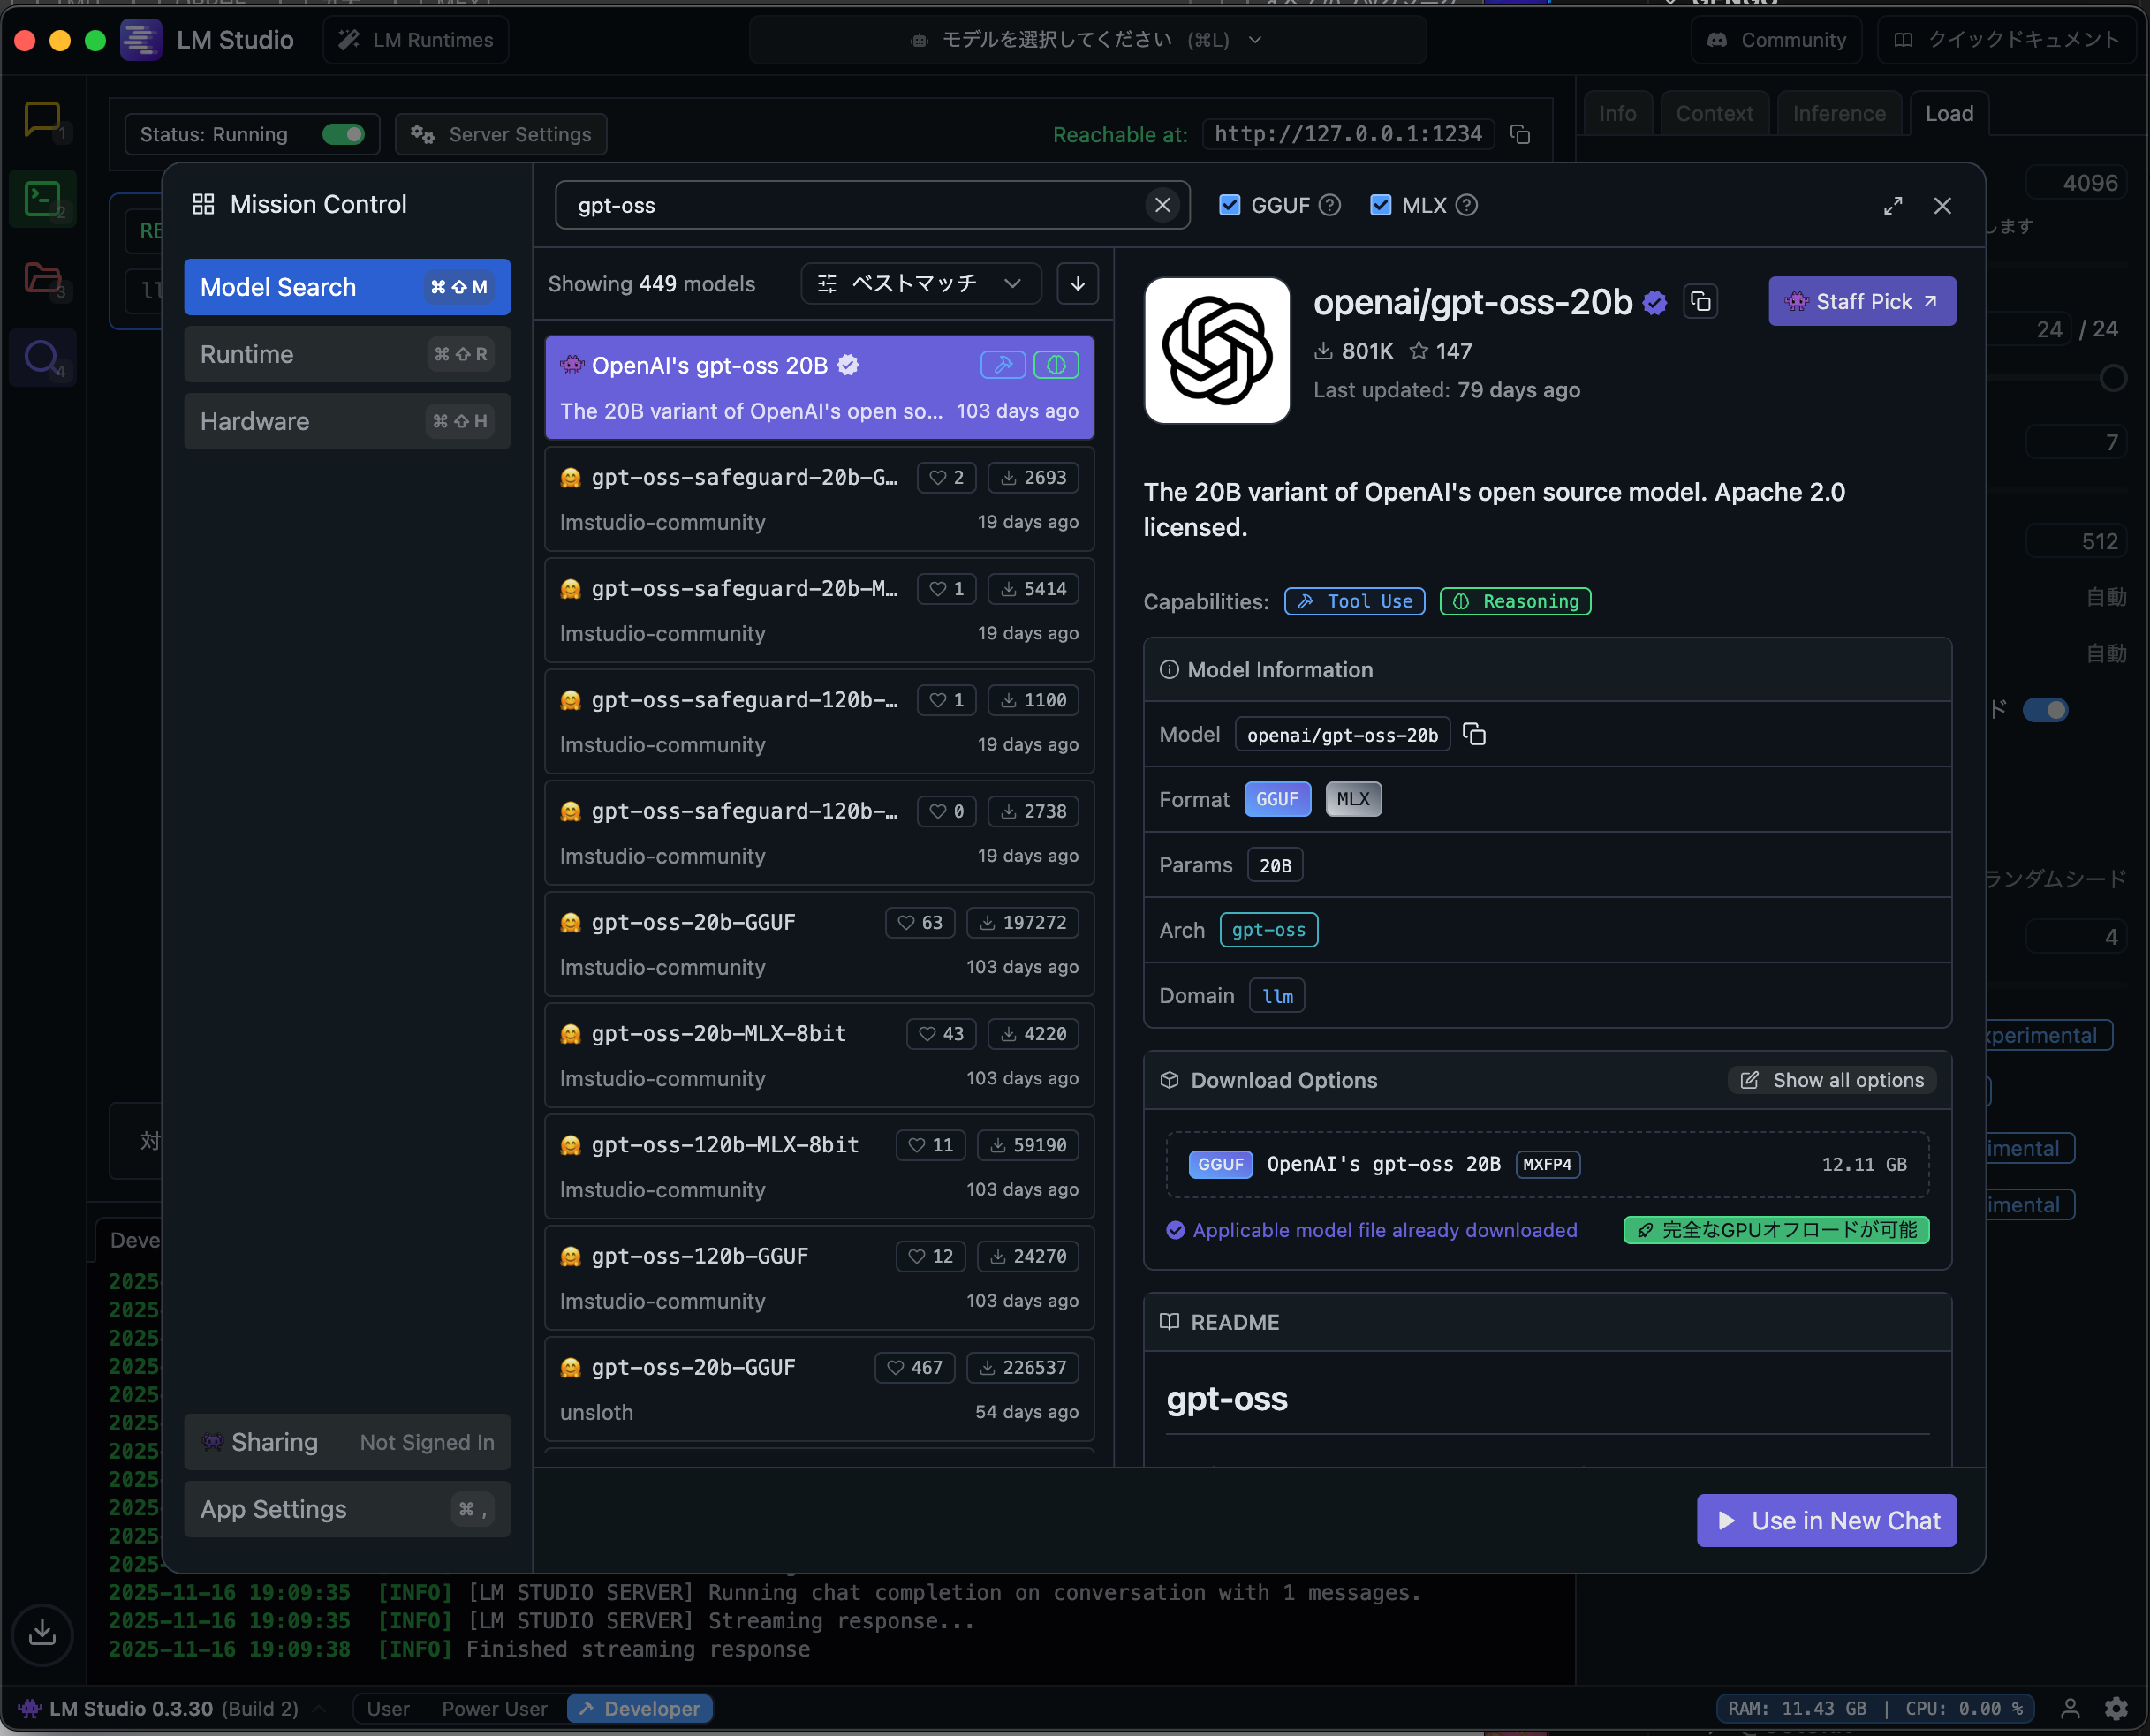Click the sort direction arrow button
Screen dimensions: 2150x1736
[1077, 284]
